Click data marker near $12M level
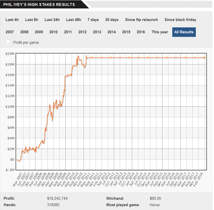This screenshot has width=214, height=210. click(64, 93)
